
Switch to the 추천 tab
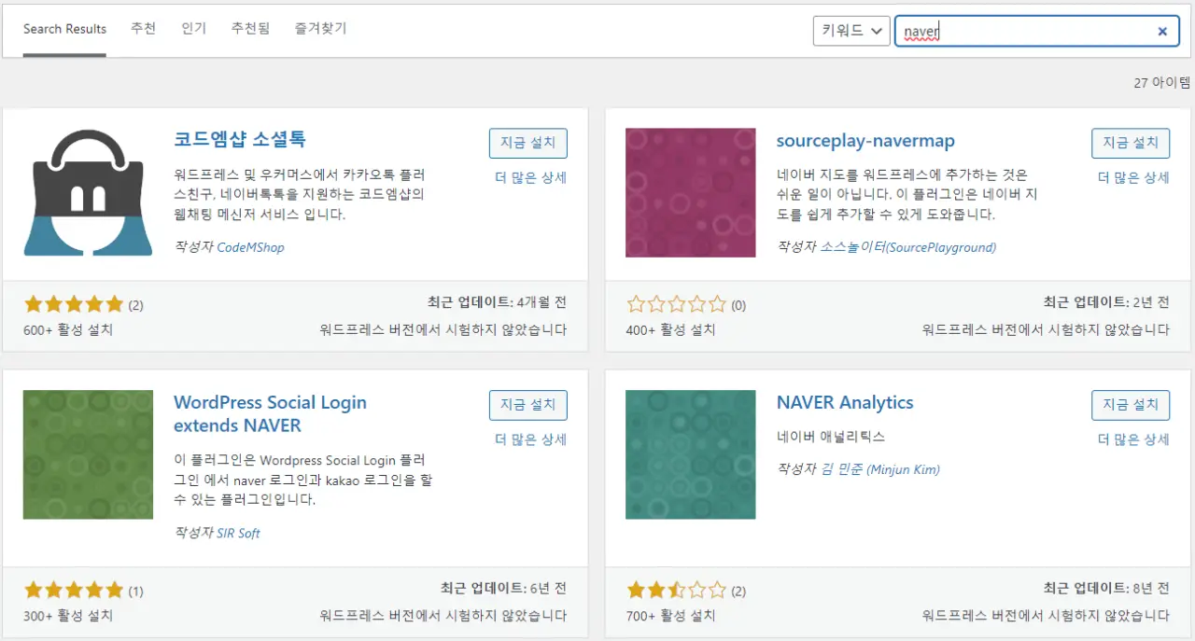pyautogui.click(x=143, y=28)
